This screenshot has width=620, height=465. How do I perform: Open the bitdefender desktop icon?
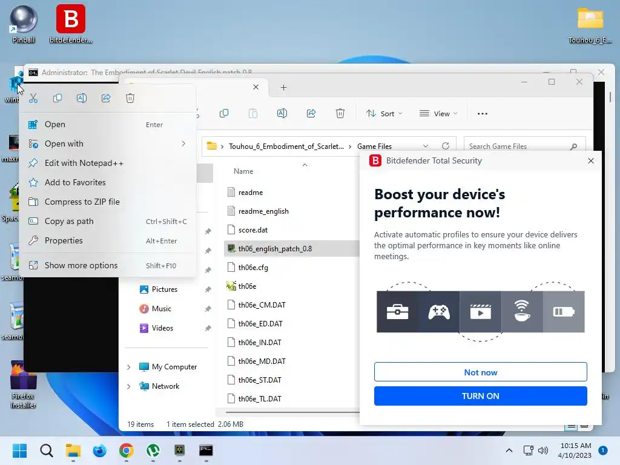[x=71, y=24]
